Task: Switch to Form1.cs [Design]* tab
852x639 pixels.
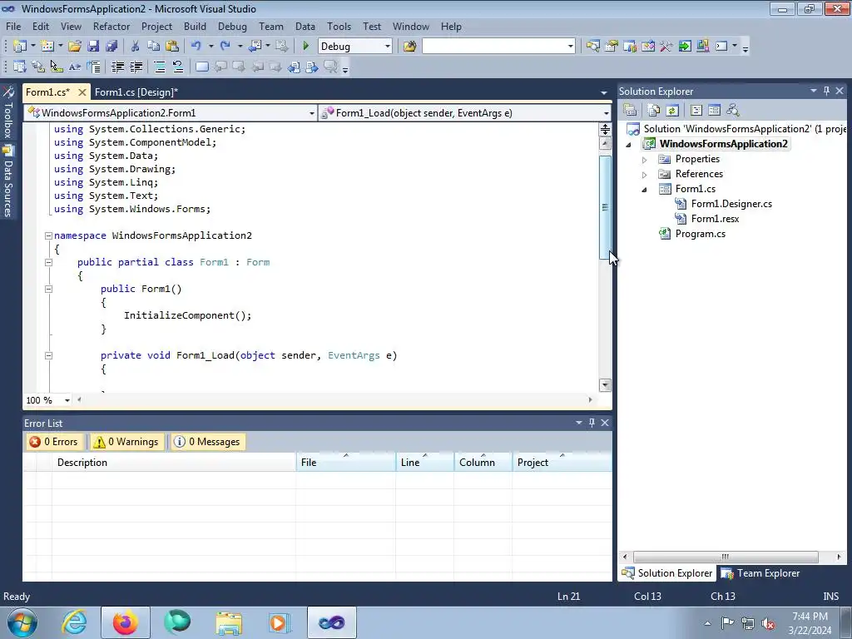Action: coord(136,92)
